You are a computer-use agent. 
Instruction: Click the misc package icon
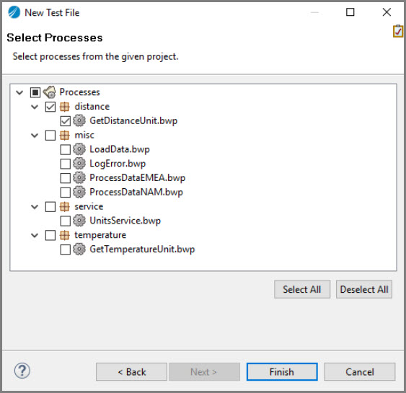(x=64, y=135)
